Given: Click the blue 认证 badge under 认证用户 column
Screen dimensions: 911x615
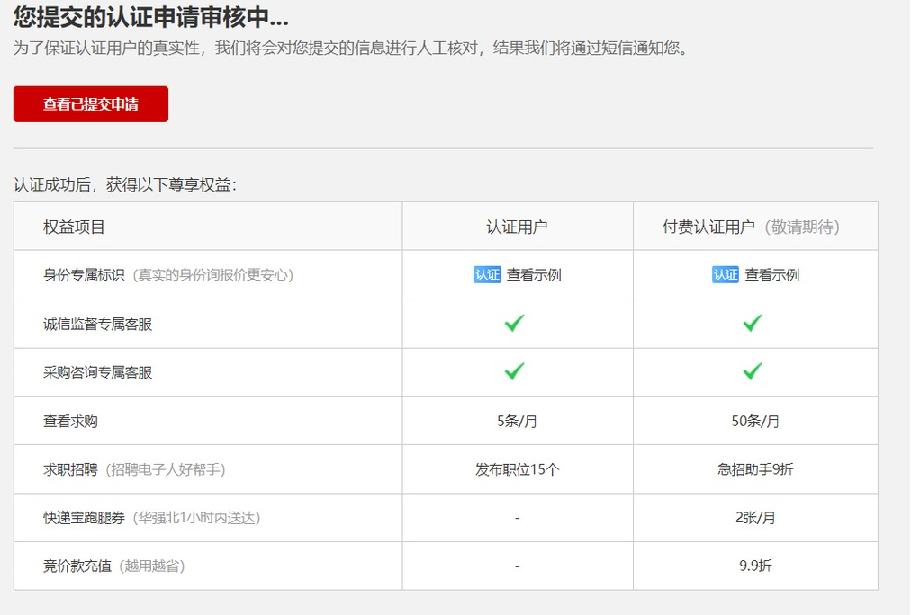Looking at the screenshot, I should click(x=487, y=275).
